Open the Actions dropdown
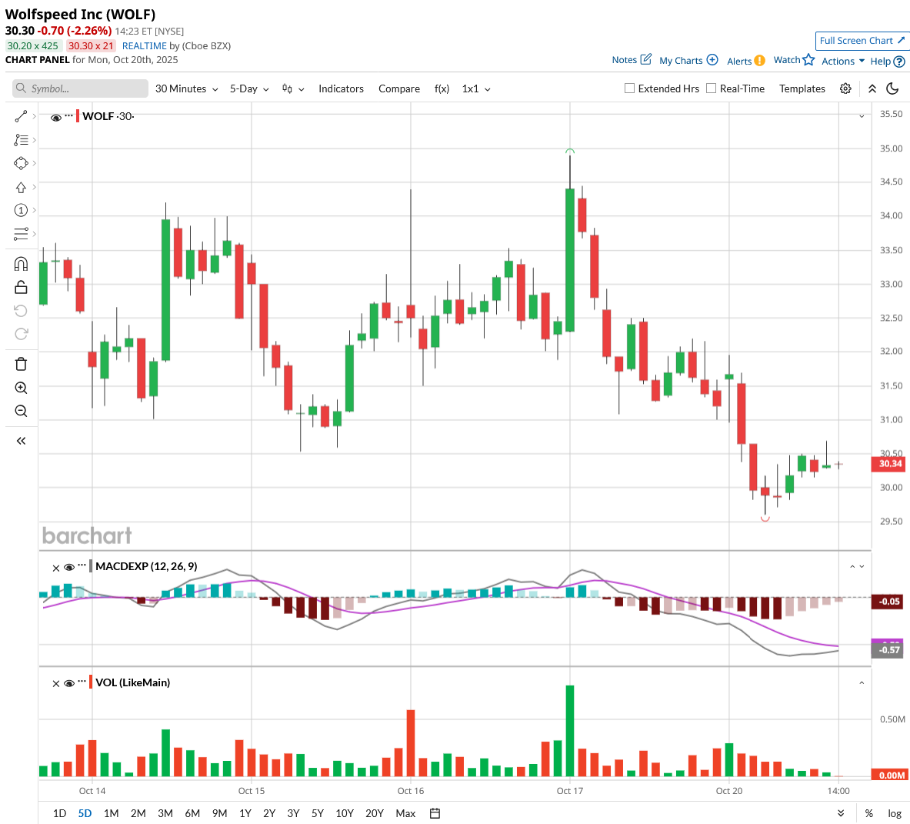 pos(842,61)
